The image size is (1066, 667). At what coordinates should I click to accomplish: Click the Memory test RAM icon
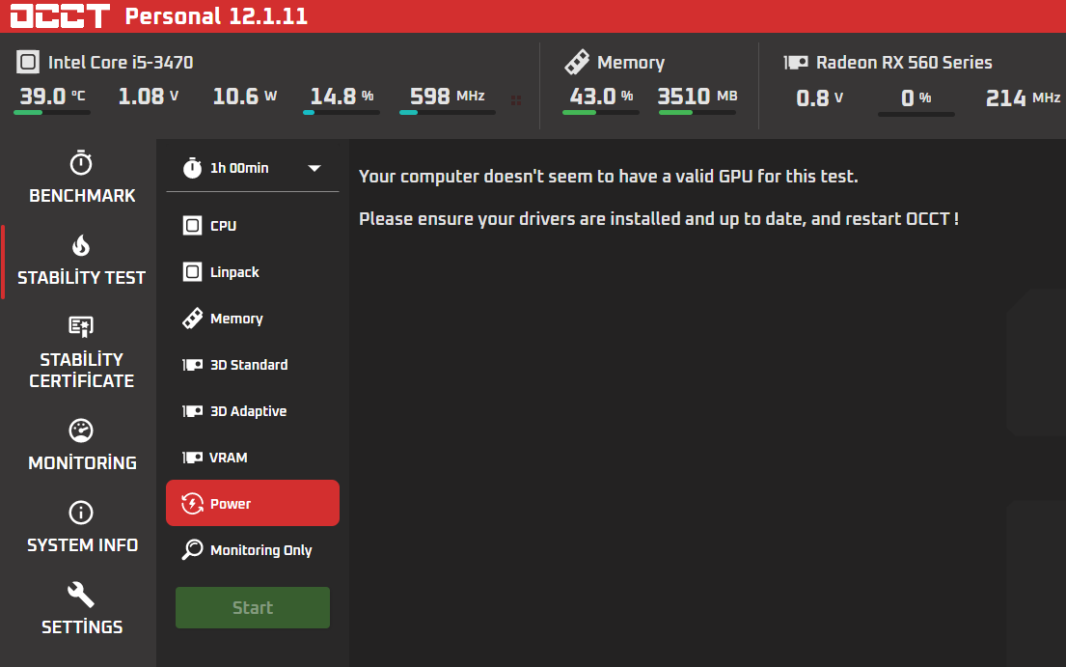click(x=192, y=319)
